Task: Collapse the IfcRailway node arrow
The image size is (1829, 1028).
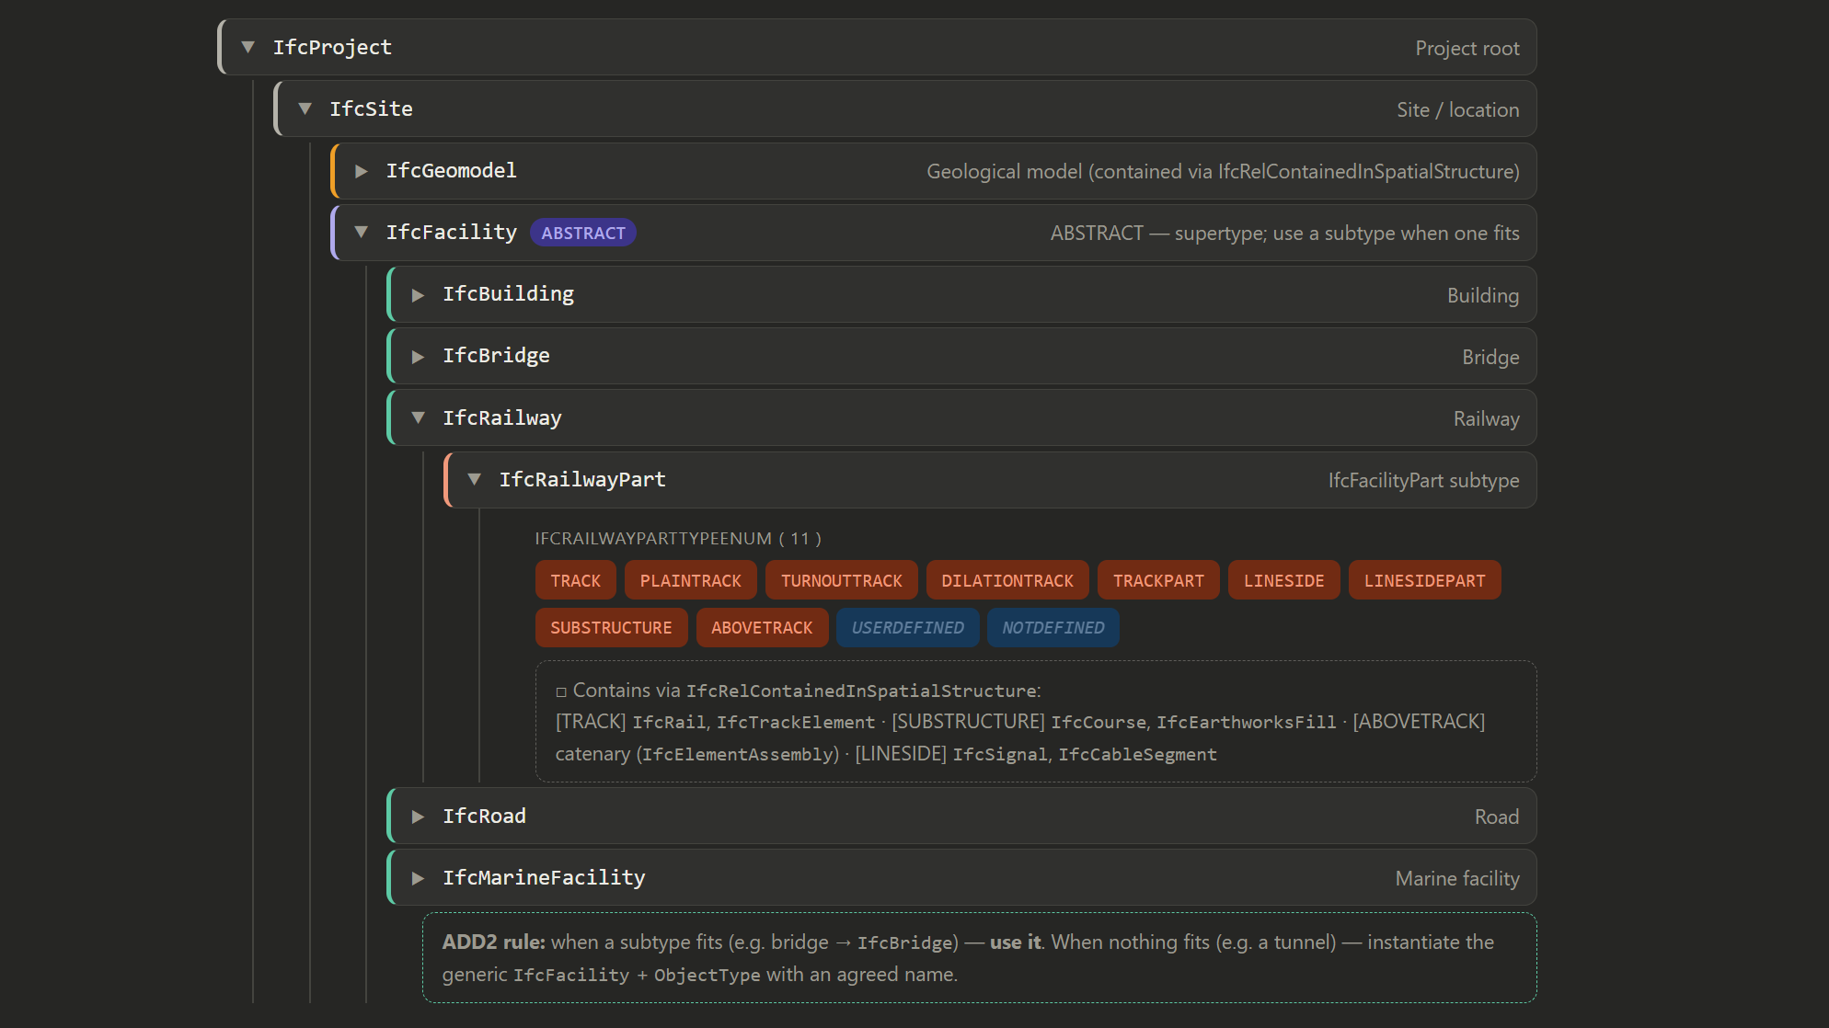Action: tap(418, 417)
